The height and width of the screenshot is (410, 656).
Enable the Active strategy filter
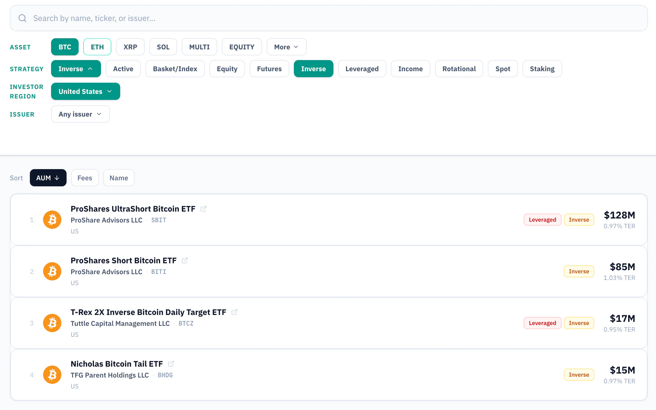coord(123,69)
